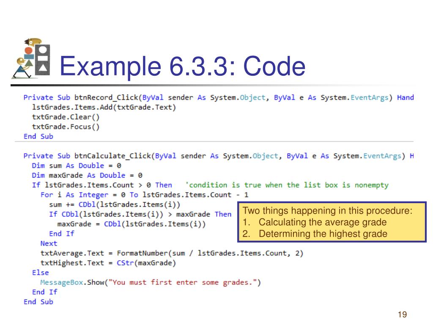This screenshot has width=433, height=325.
Task: Click the line "For i As Integer = 0 To"
Action: click(145, 195)
